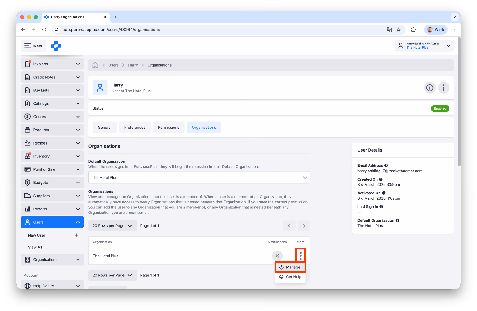Collapse the Users sidebar section

(78, 222)
